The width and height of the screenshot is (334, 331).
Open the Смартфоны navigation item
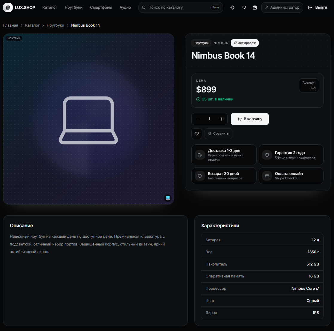(101, 7)
